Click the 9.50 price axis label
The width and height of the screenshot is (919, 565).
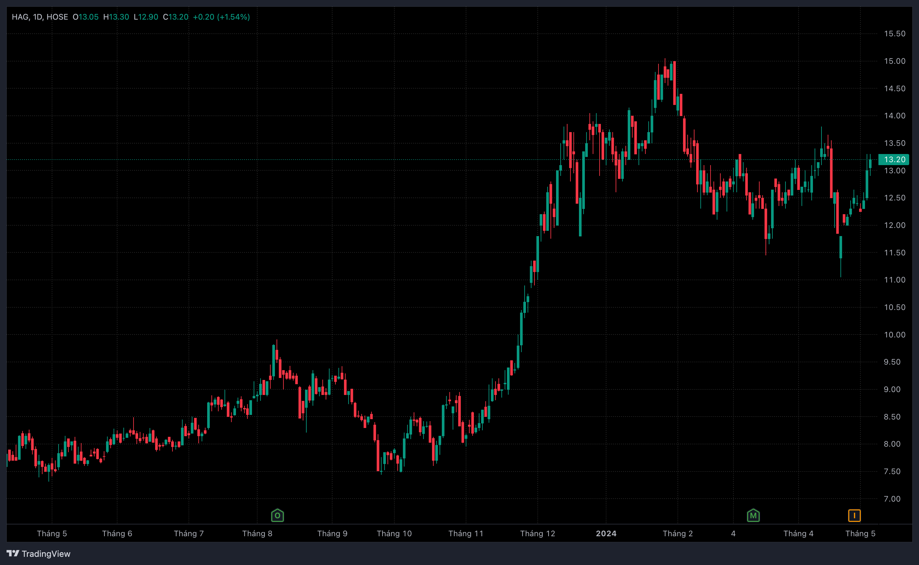[x=892, y=362]
